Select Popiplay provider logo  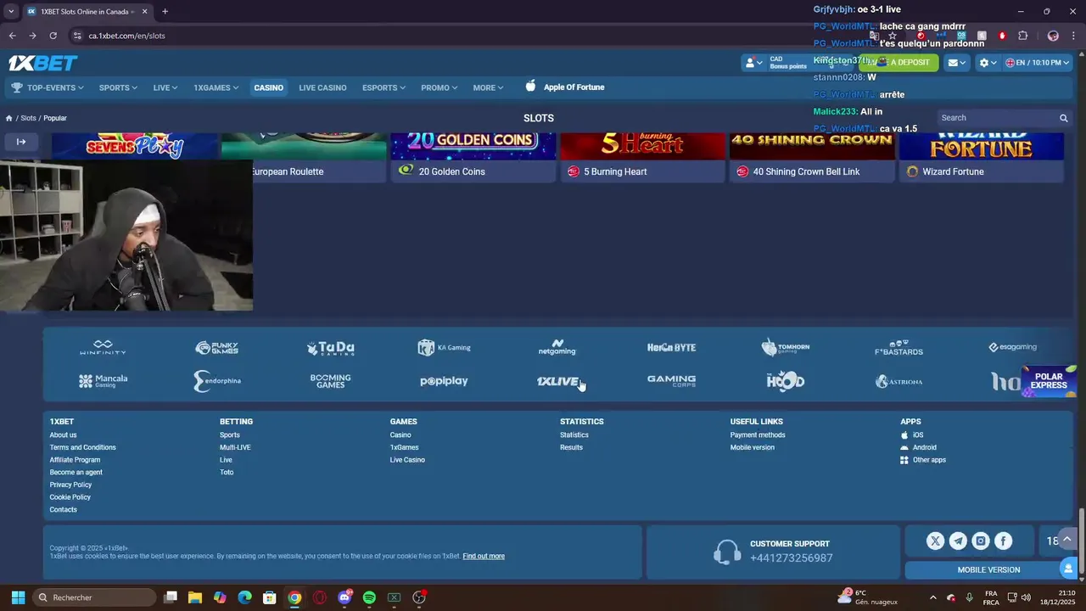click(x=444, y=381)
